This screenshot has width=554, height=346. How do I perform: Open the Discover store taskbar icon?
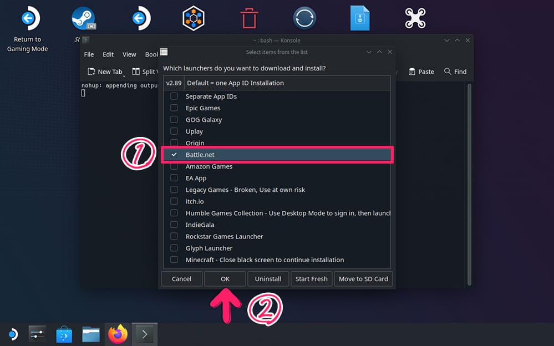(64, 334)
